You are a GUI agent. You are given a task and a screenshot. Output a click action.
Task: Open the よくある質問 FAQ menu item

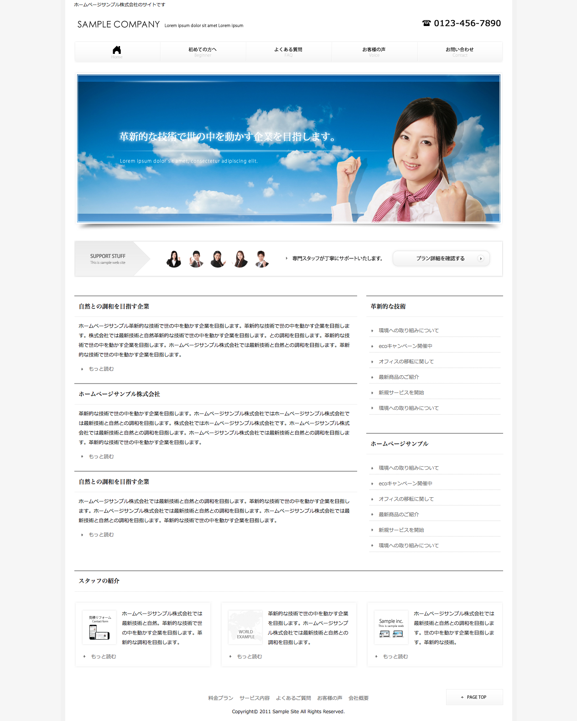(288, 51)
